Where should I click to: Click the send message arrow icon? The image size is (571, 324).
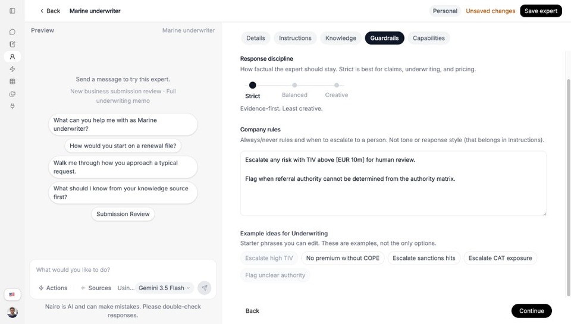(204, 288)
